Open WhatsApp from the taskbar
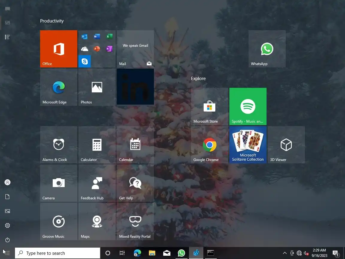This screenshot has height=259, width=345. 181,253
